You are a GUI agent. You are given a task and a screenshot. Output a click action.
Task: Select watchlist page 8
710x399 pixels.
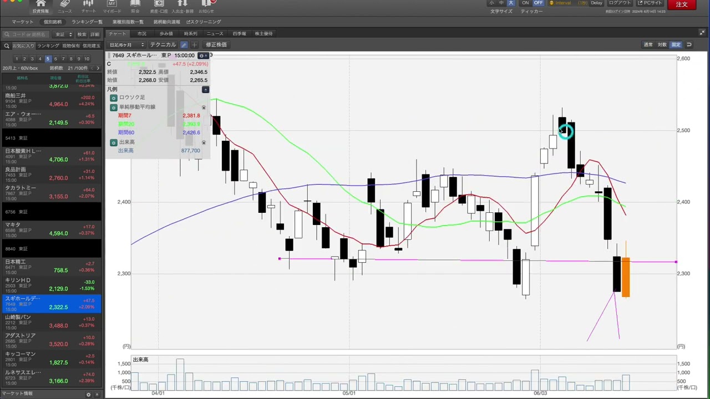click(71, 59)
